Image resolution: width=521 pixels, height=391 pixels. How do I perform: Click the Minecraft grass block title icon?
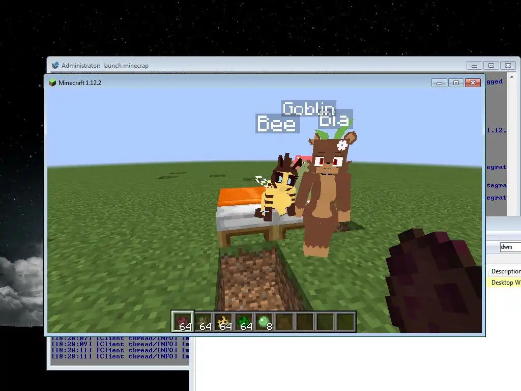[52, 83]
